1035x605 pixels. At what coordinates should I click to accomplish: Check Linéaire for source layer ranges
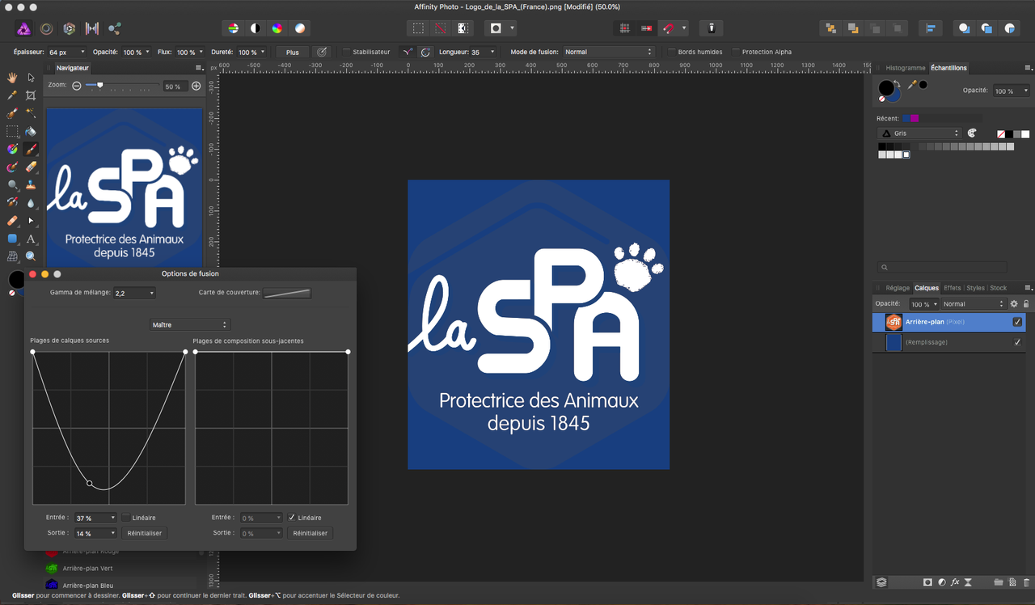[x=125, y=518]
